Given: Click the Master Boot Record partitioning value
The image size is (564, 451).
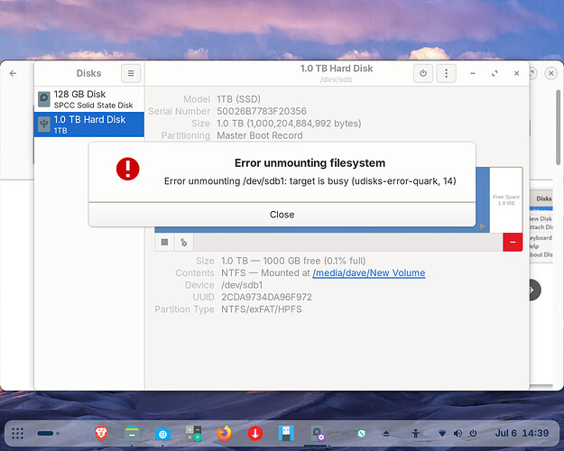Looking at the screenshot, I should point(260,135).
